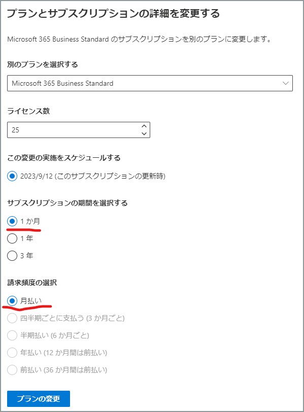Viewport: 304px width, 412px height.
Task: Decrease license count with the down arrow
Action: point(144,133)
